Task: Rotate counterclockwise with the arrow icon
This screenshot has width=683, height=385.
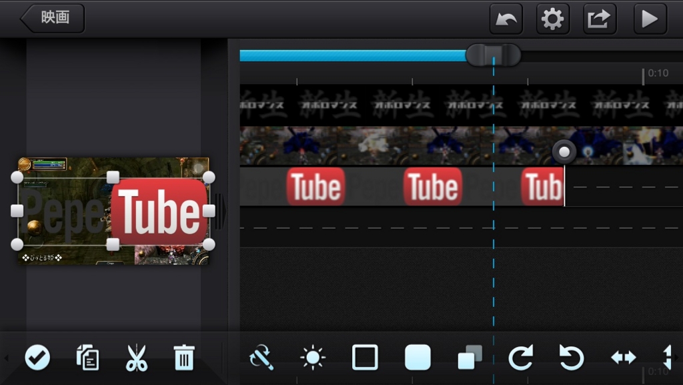Action: (572, 358)
